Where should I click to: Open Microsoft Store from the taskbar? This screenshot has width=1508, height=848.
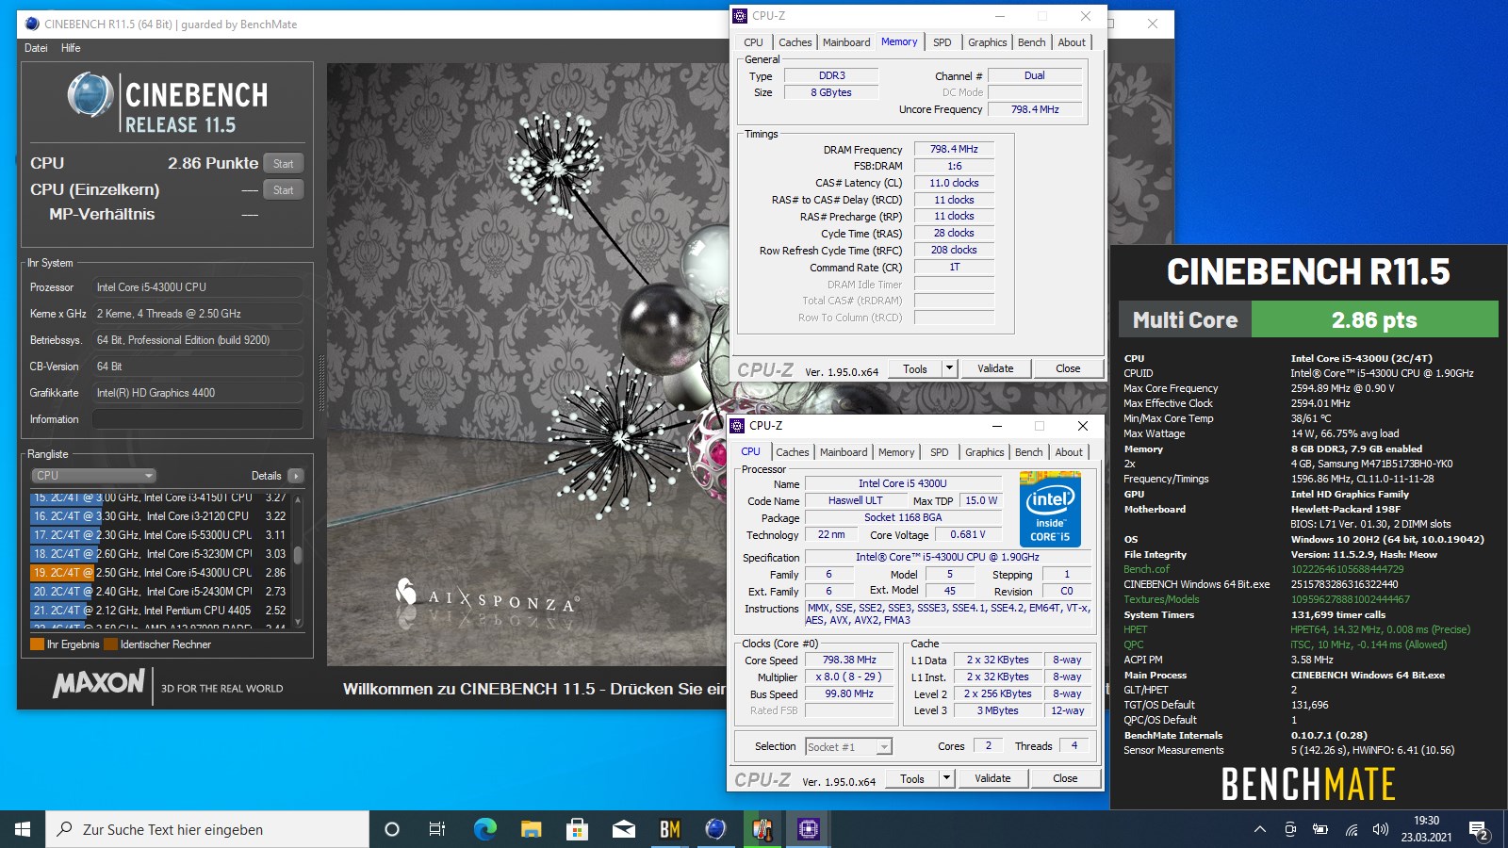577,829
